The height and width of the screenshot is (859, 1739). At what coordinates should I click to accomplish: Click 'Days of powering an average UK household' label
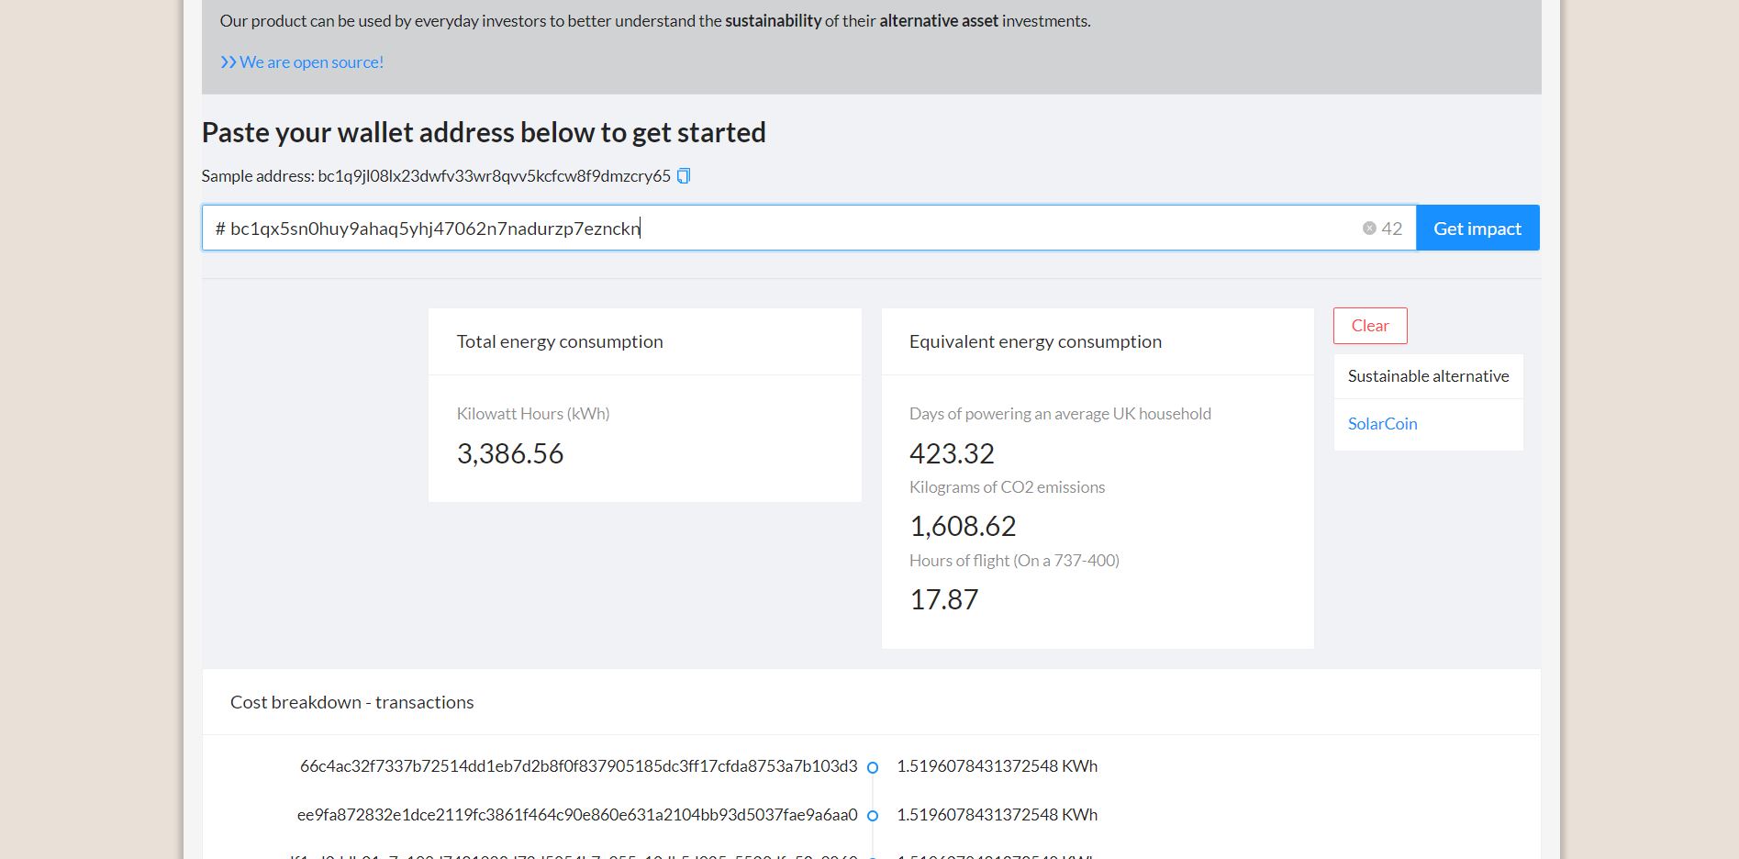pos(1060,414)
